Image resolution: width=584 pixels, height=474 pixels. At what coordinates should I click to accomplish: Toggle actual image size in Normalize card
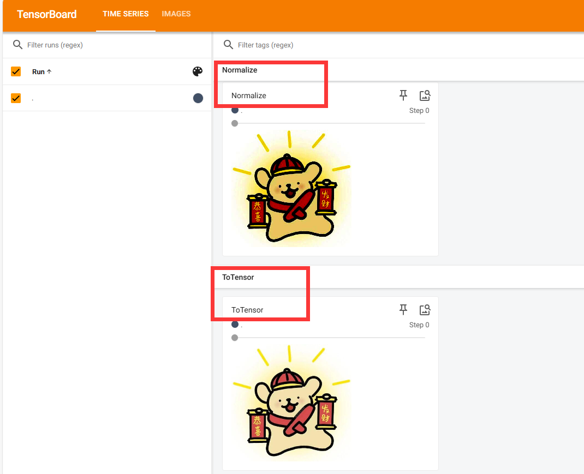tap(425, 95)
